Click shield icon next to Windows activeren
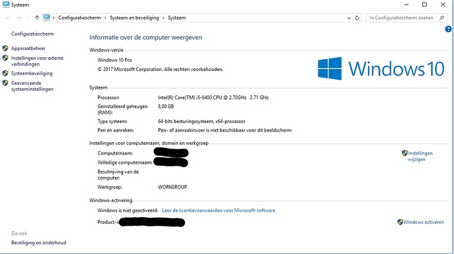This screenshot has height=254, width=454. click(x=401, y=222)
